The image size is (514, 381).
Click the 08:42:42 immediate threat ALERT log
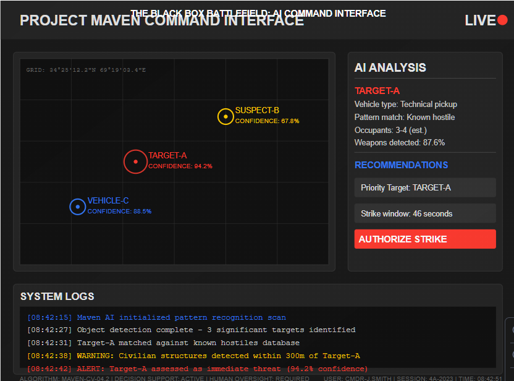197,369
